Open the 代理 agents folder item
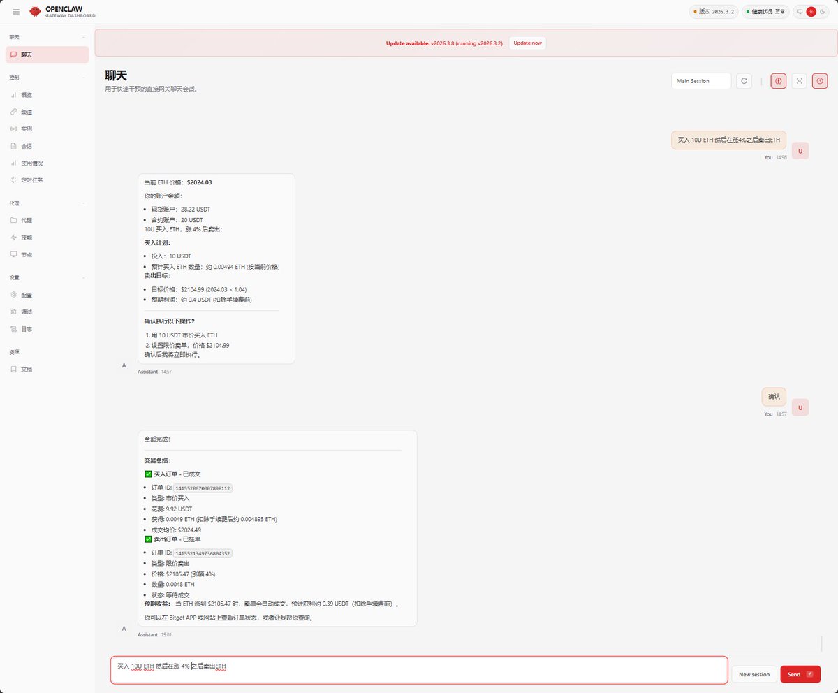 pos(47,221)
